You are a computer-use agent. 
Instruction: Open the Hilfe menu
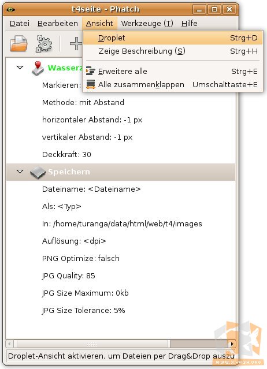190,24
